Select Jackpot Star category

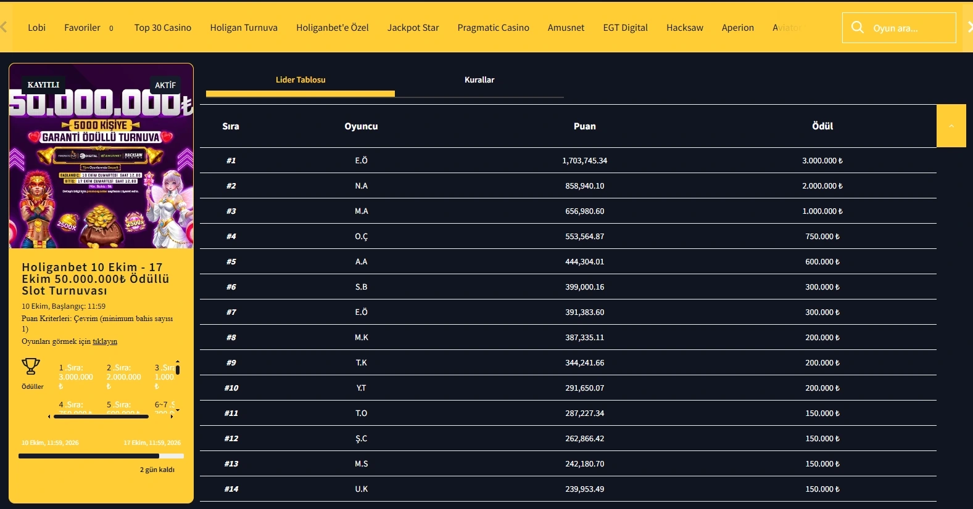tap(413, 28)
